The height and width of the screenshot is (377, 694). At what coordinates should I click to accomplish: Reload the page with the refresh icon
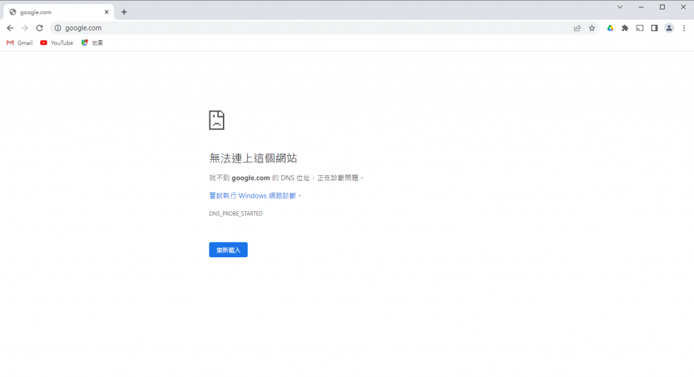pyautogui.click(x=39, y=28)
